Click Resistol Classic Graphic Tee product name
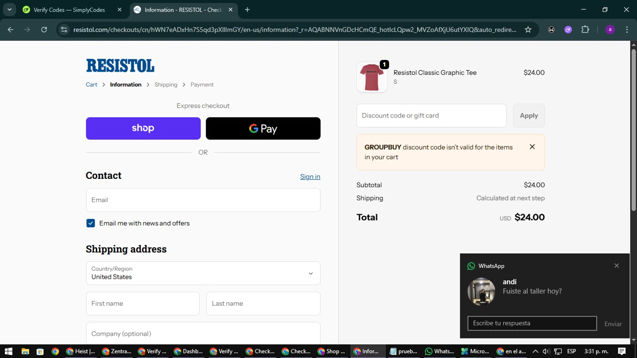The width and height of the screenshot is (637, 358). [x=435, y=73]
